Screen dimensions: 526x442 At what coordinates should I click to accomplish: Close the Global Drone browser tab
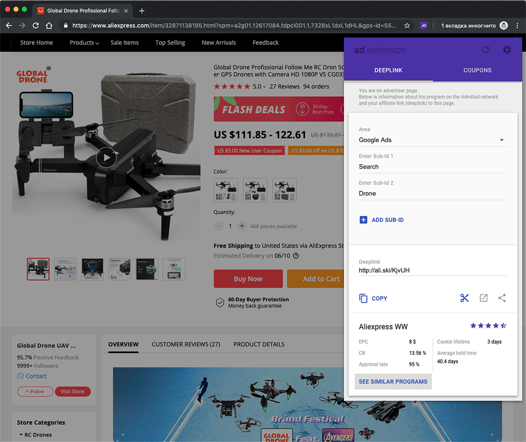click(126, 11)
